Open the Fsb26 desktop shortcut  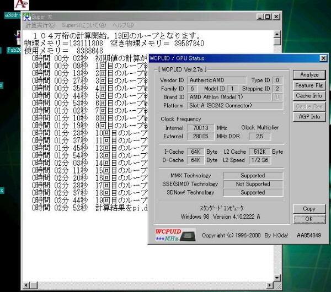13,50
